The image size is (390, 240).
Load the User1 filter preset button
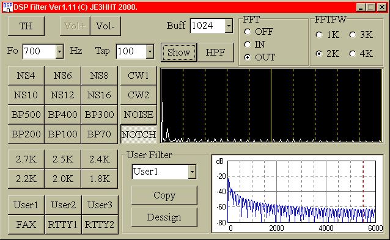pyautogui.click(x=26, y=205)
